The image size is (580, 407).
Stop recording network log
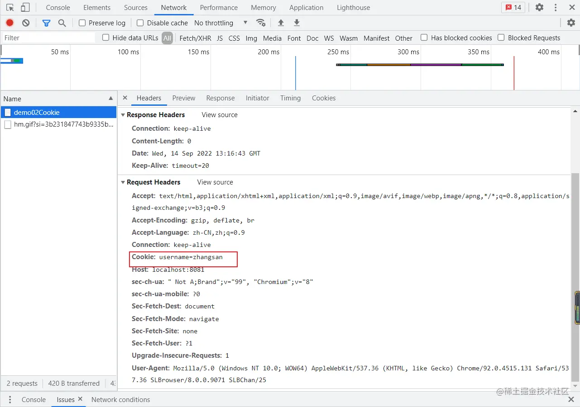[10, 23]
